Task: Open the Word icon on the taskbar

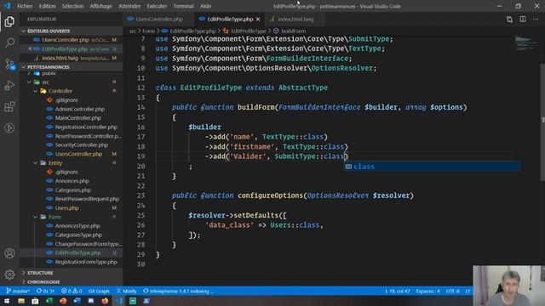Action: [77, 301]
